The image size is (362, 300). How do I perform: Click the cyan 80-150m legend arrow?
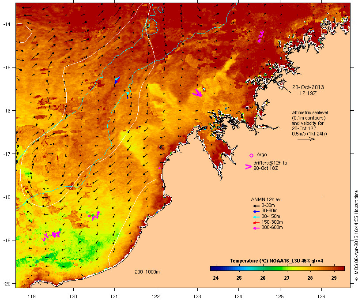click(256, 217)
